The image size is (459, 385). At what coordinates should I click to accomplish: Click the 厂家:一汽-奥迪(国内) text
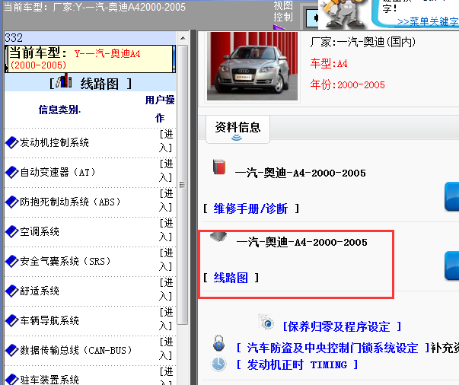tap(362, 43)
